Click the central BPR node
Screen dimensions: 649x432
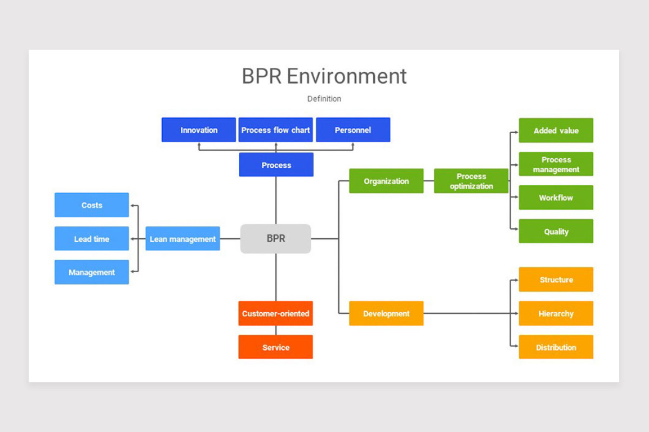[x=275, y=238]
